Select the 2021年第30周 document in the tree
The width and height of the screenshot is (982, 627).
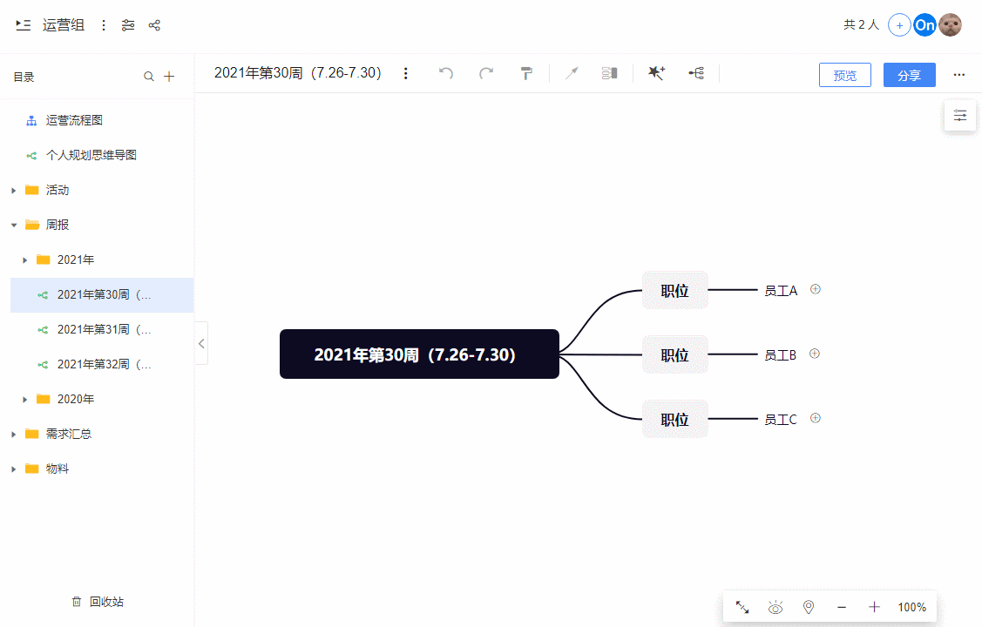pyautogui.click(x=102, y=294)
